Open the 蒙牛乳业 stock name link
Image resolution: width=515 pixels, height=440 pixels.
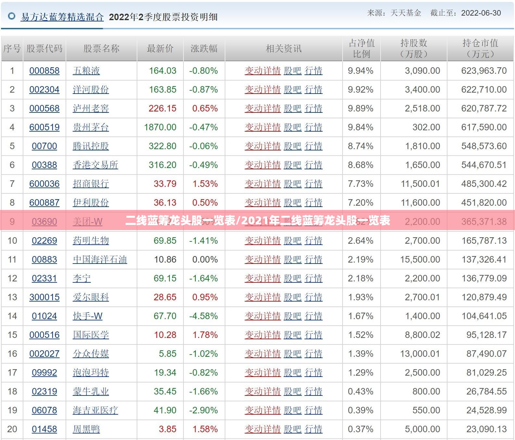(91, 391)
